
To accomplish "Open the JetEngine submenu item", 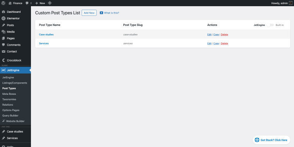I will (x=8, y=77).
